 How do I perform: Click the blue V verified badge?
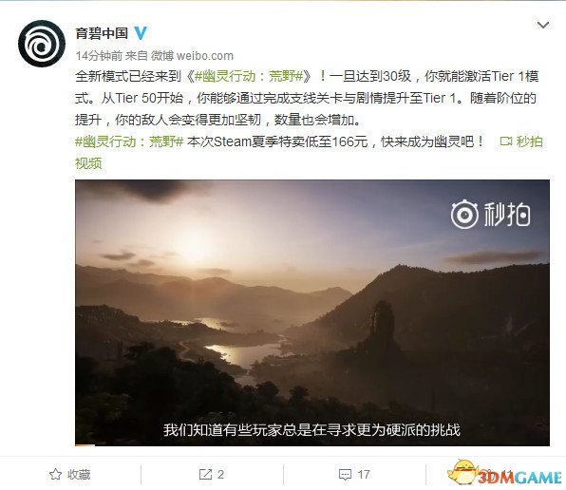pos(141,33)
